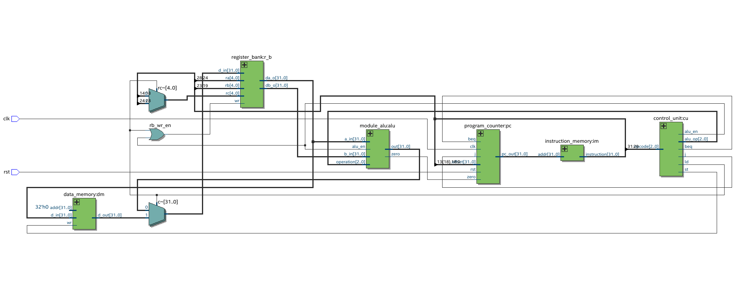Expand the program_counter:pc block plus icon
Image resolution: width=736 pixels, height=293 pixels.
(x=480, y=134)
